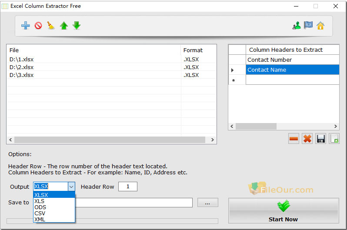Delete all headers with red X
347x230 pixels.
(307, 139)
